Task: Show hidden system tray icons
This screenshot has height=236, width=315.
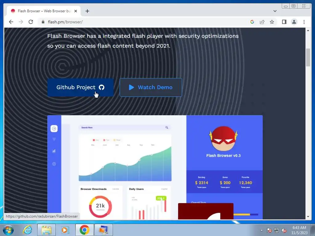Action: [261, 230]
